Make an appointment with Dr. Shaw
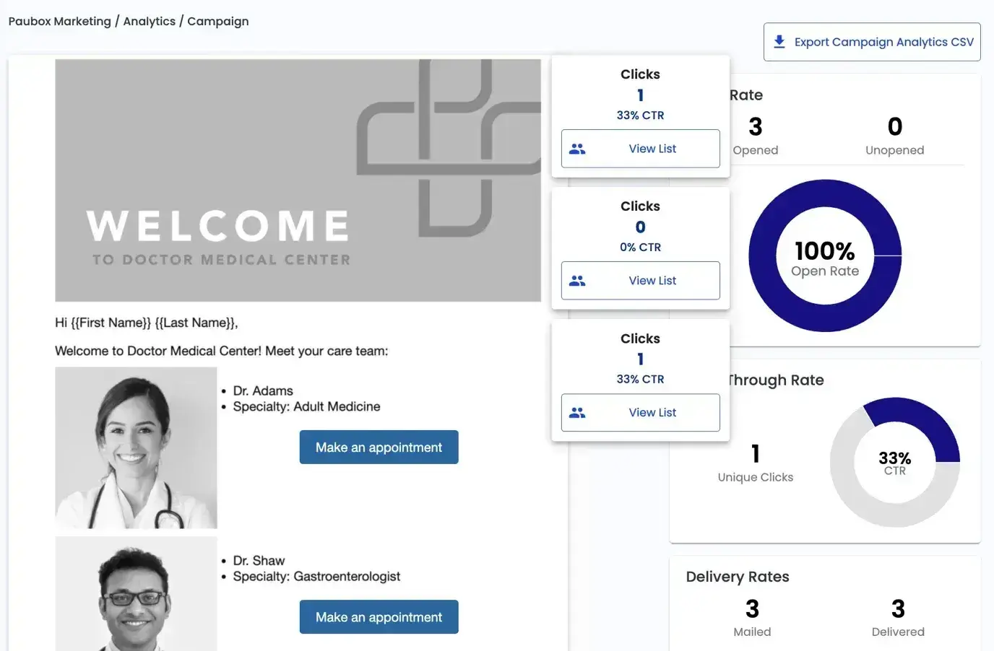This screenshot has width=994, height=651. coord(379,617)
